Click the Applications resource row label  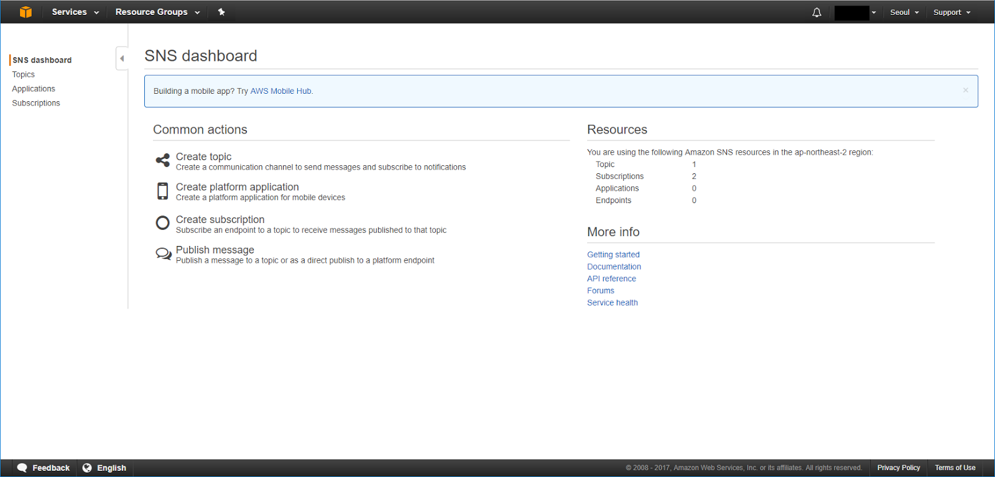(x=617, y=188)
